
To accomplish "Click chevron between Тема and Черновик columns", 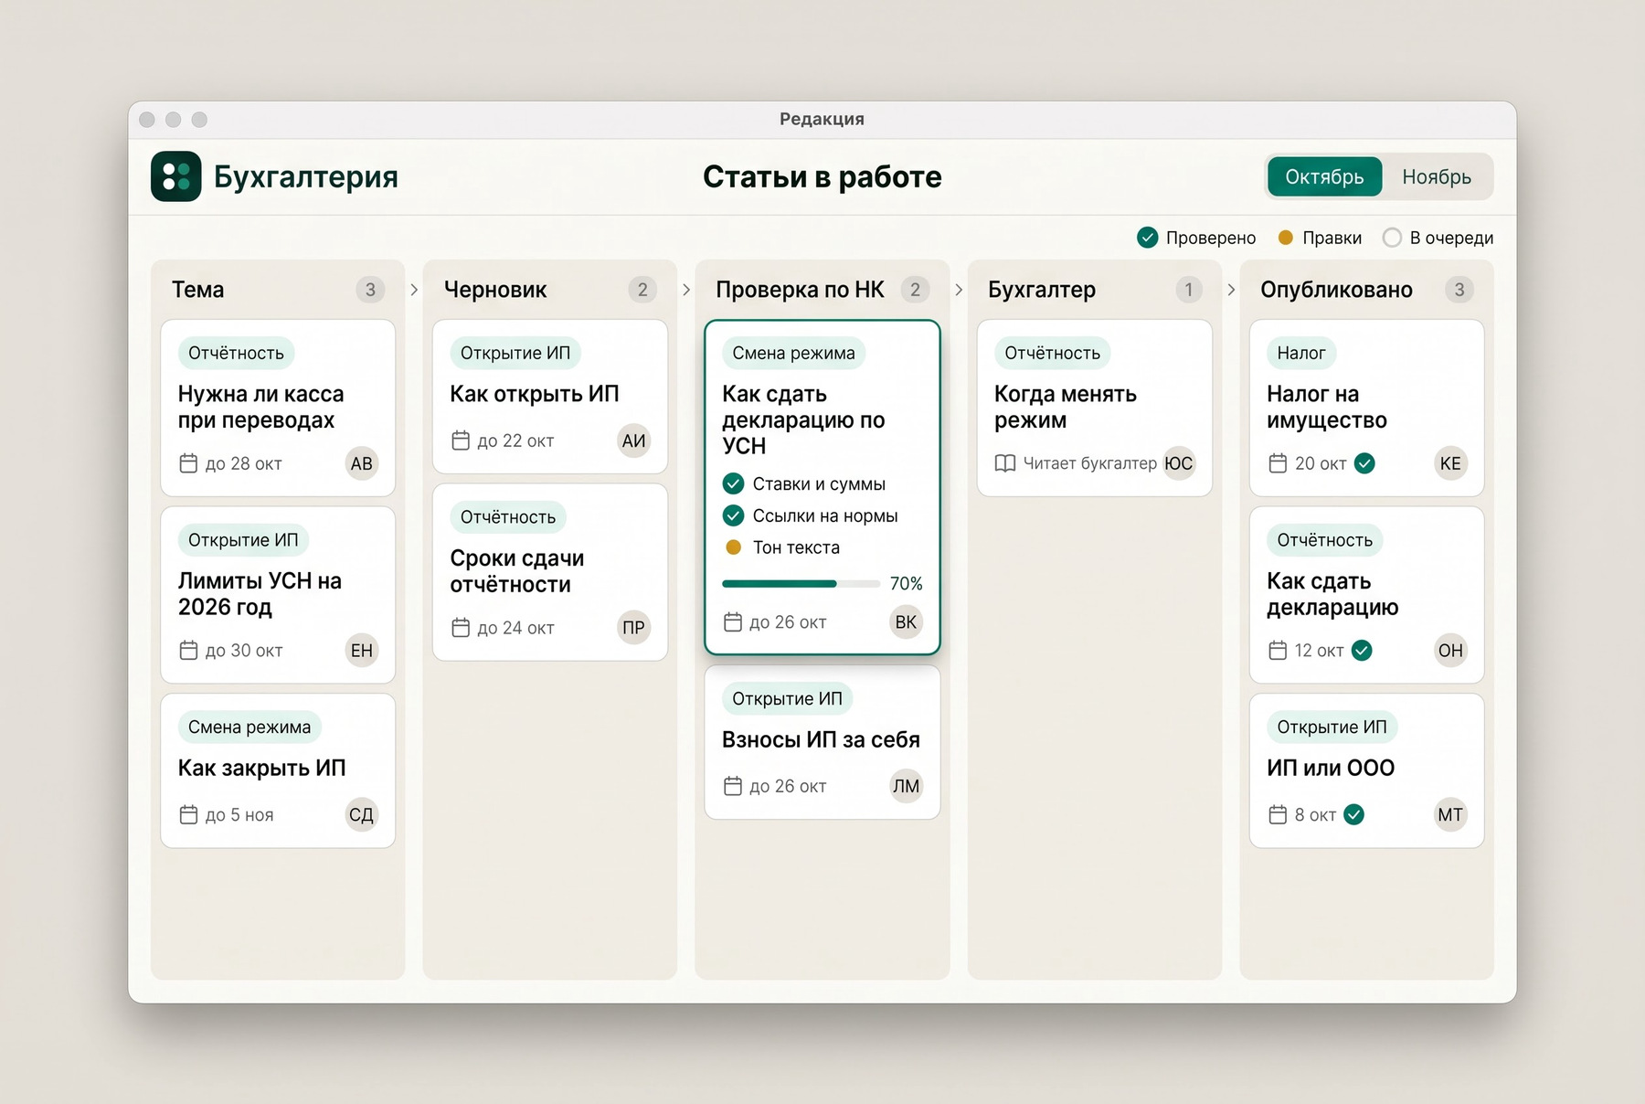I will tap(414, 290).
